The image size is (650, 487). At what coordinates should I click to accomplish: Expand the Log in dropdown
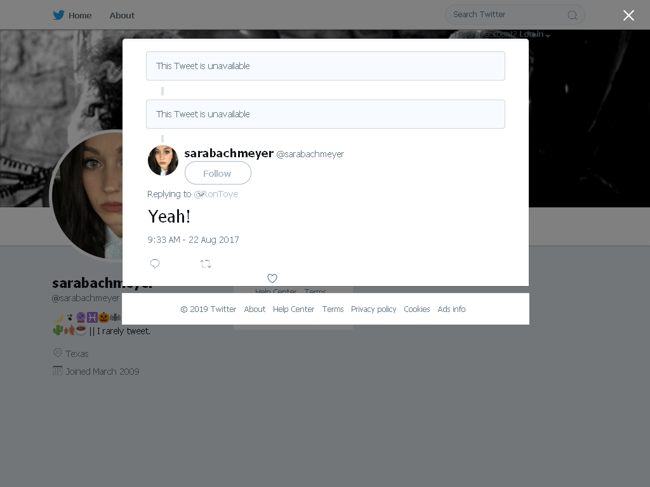point(534,34)
